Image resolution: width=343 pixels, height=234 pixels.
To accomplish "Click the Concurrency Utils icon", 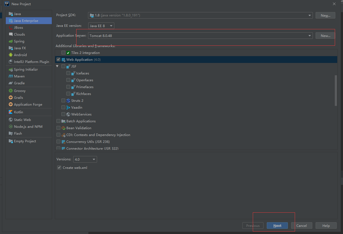I will 63,141.
